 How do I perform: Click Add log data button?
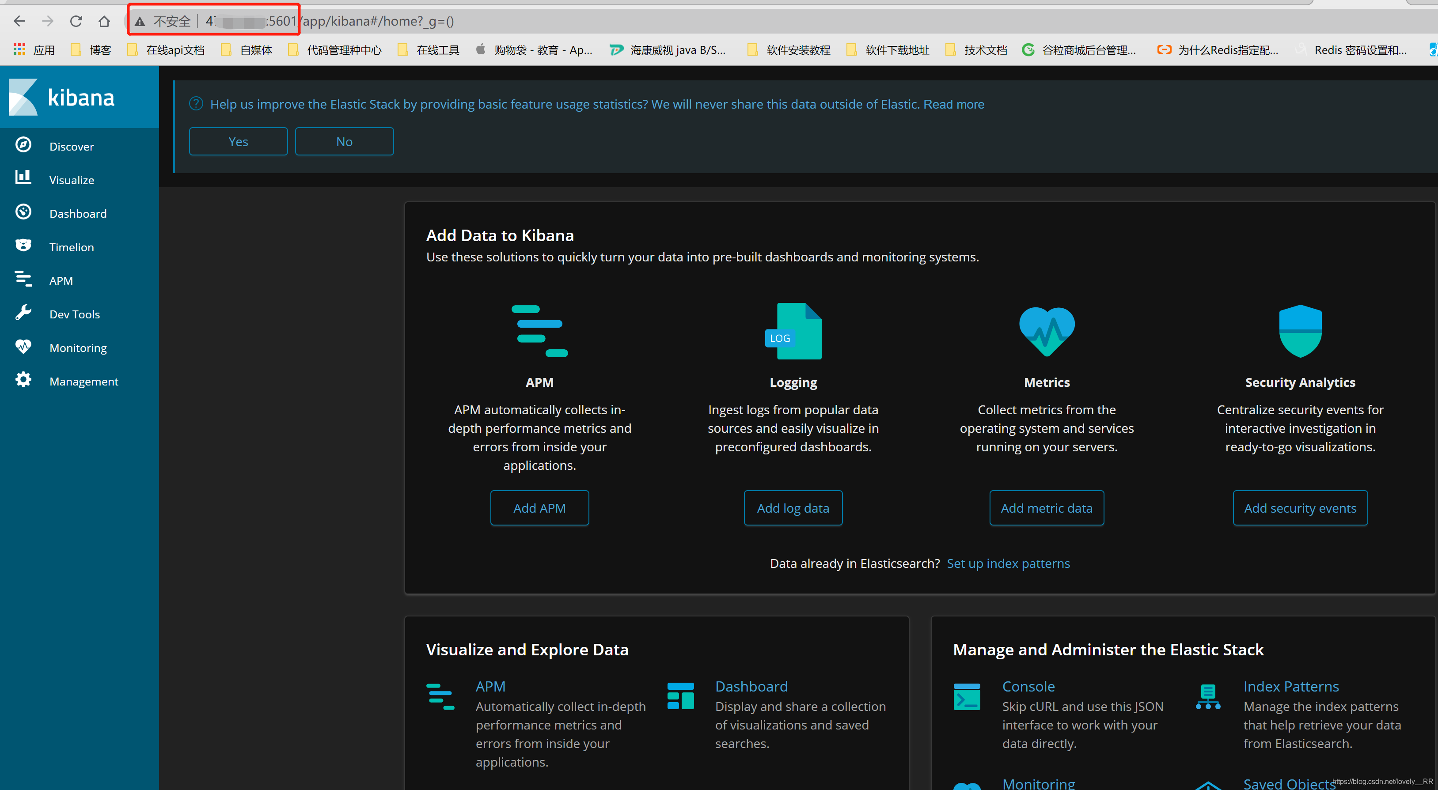coord(793,508)
